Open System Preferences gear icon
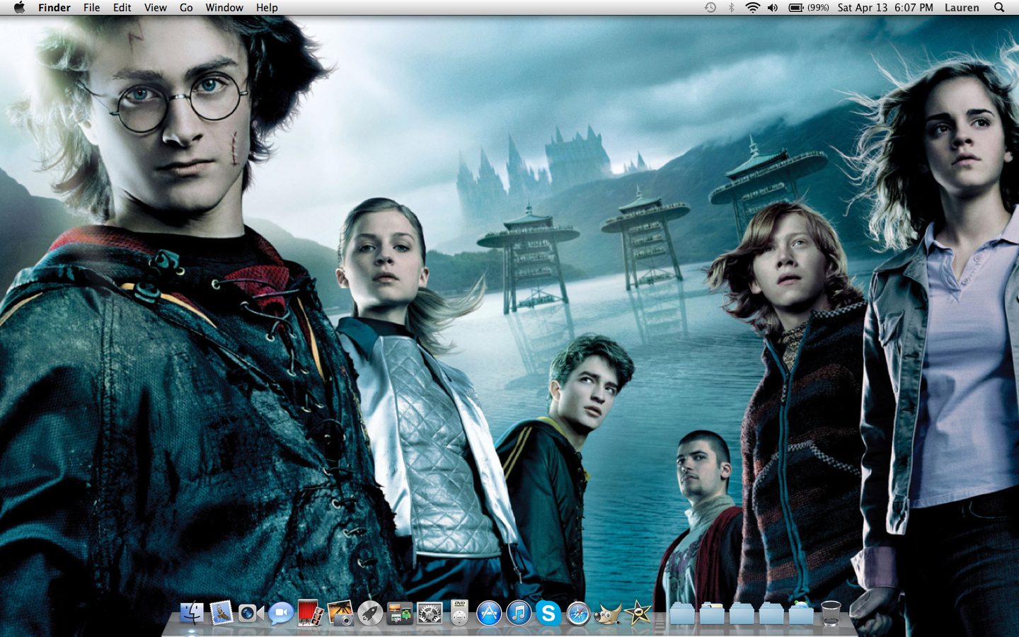 [x=430, y=613]
